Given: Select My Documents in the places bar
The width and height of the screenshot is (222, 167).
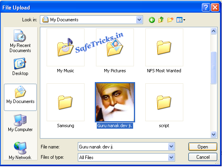Looking at the screenshot, I should (21, 97).
